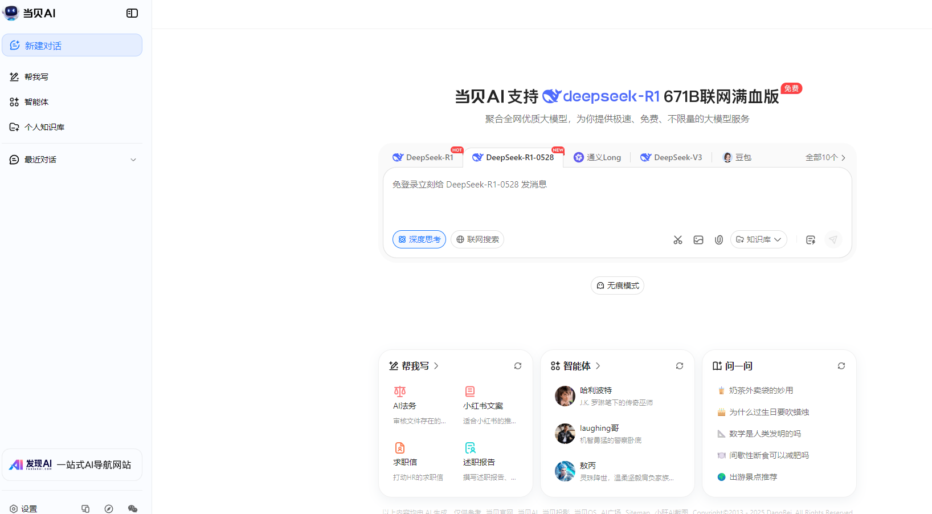Chat with the laughing哥 agent avatar
932x514 pixels.
(x=565, y=434)
